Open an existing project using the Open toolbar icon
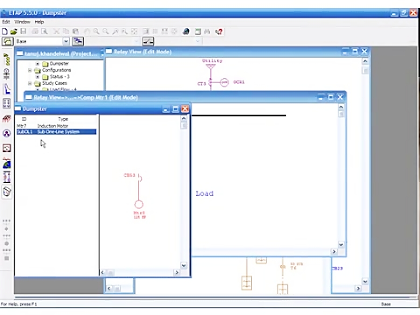Viewport: 420px width, 315px height. coord(13,31)
